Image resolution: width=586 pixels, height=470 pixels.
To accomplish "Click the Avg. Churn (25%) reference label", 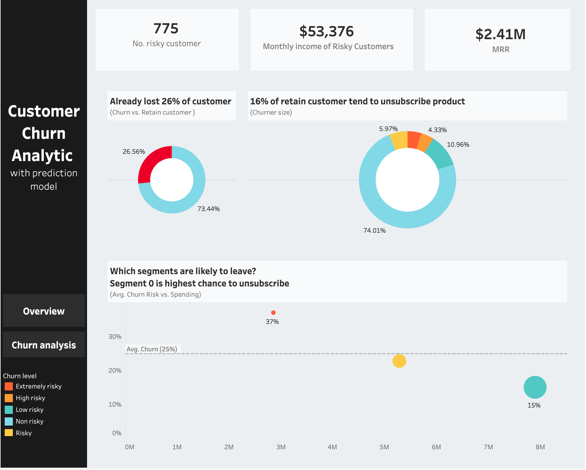I will (152, 349).
